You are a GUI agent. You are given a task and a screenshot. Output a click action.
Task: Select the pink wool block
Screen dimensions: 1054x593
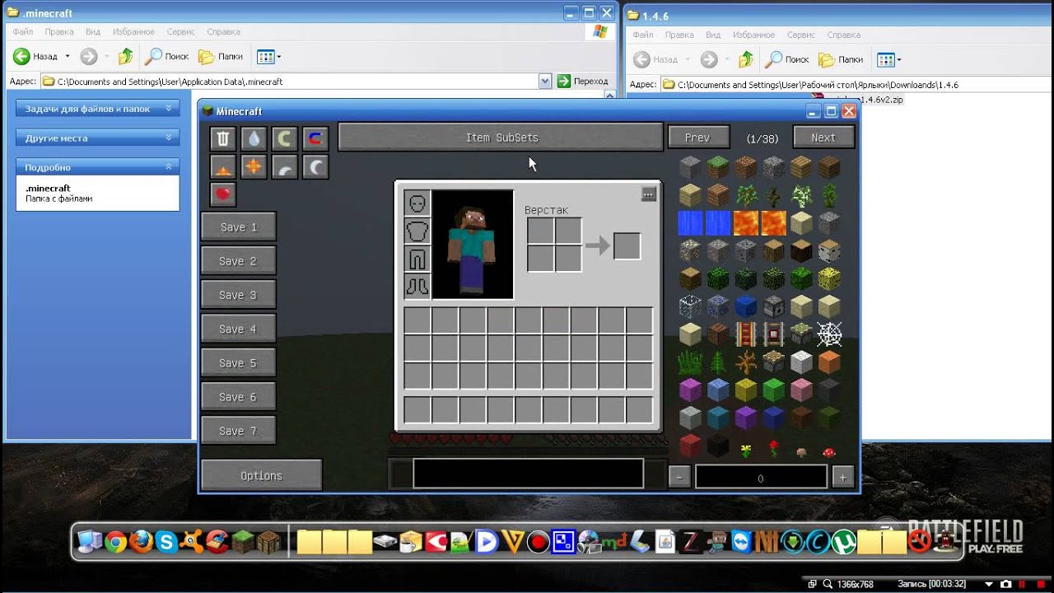(x=801, y=390)
